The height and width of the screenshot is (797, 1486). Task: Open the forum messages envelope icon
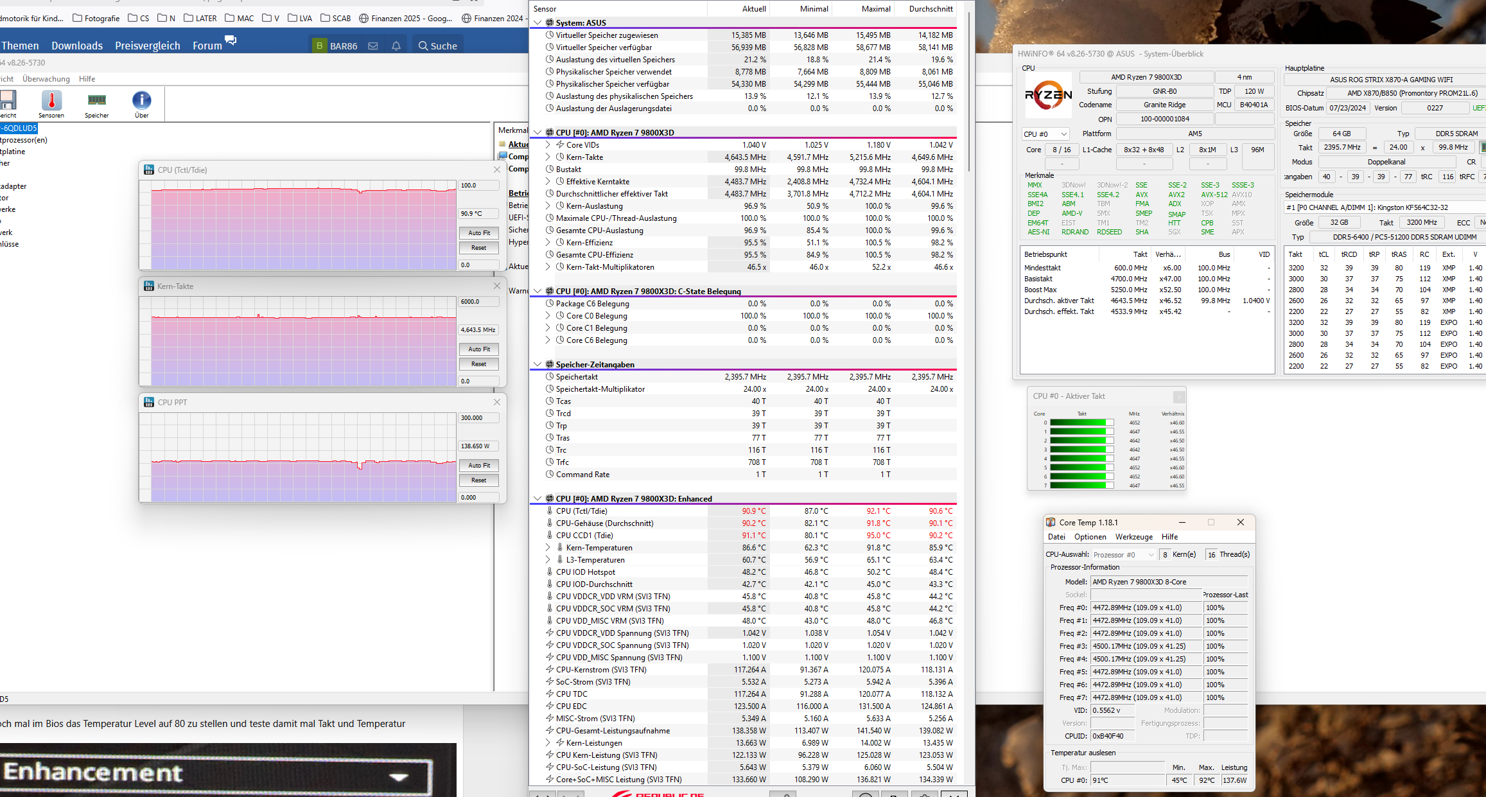tap(373, 46)
